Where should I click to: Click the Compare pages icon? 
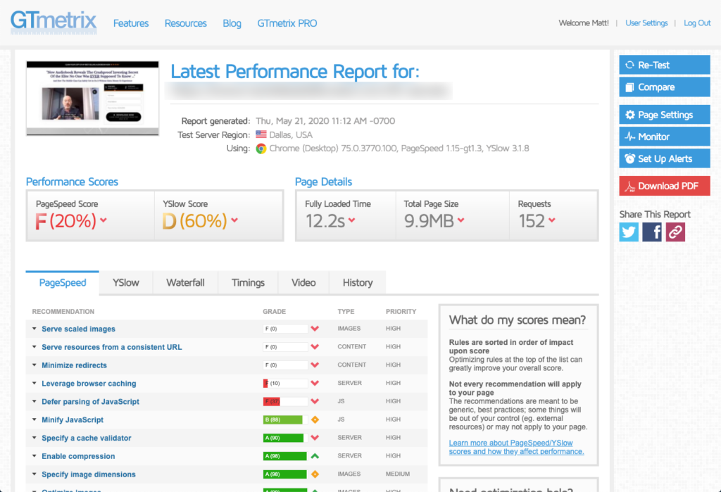[629, 87]
